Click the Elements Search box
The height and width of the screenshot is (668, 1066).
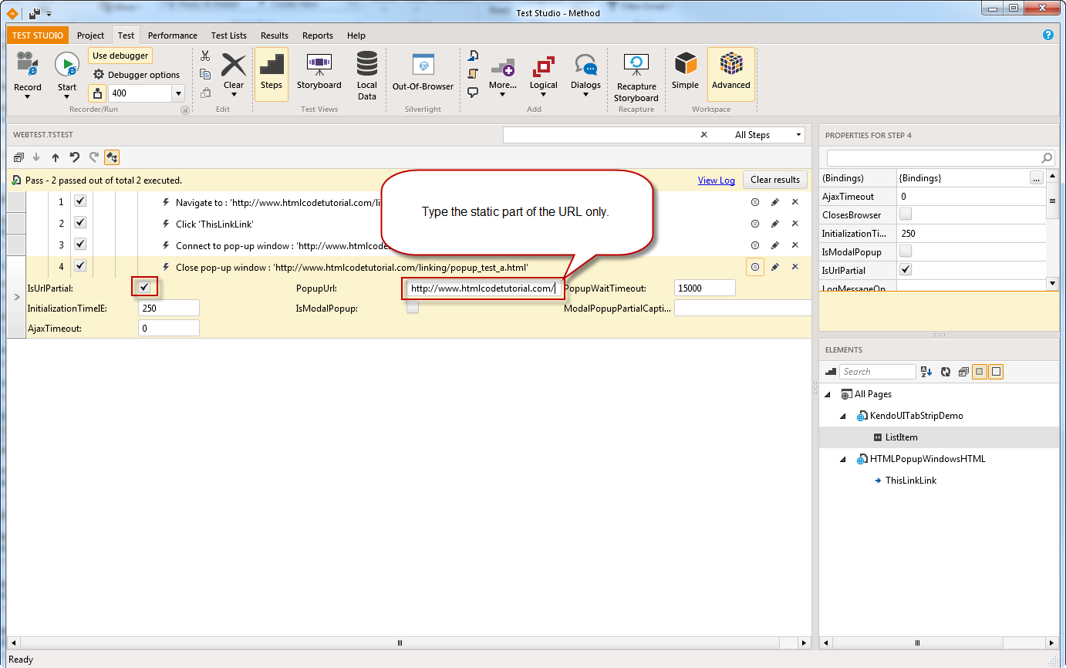tap(878, 372)
